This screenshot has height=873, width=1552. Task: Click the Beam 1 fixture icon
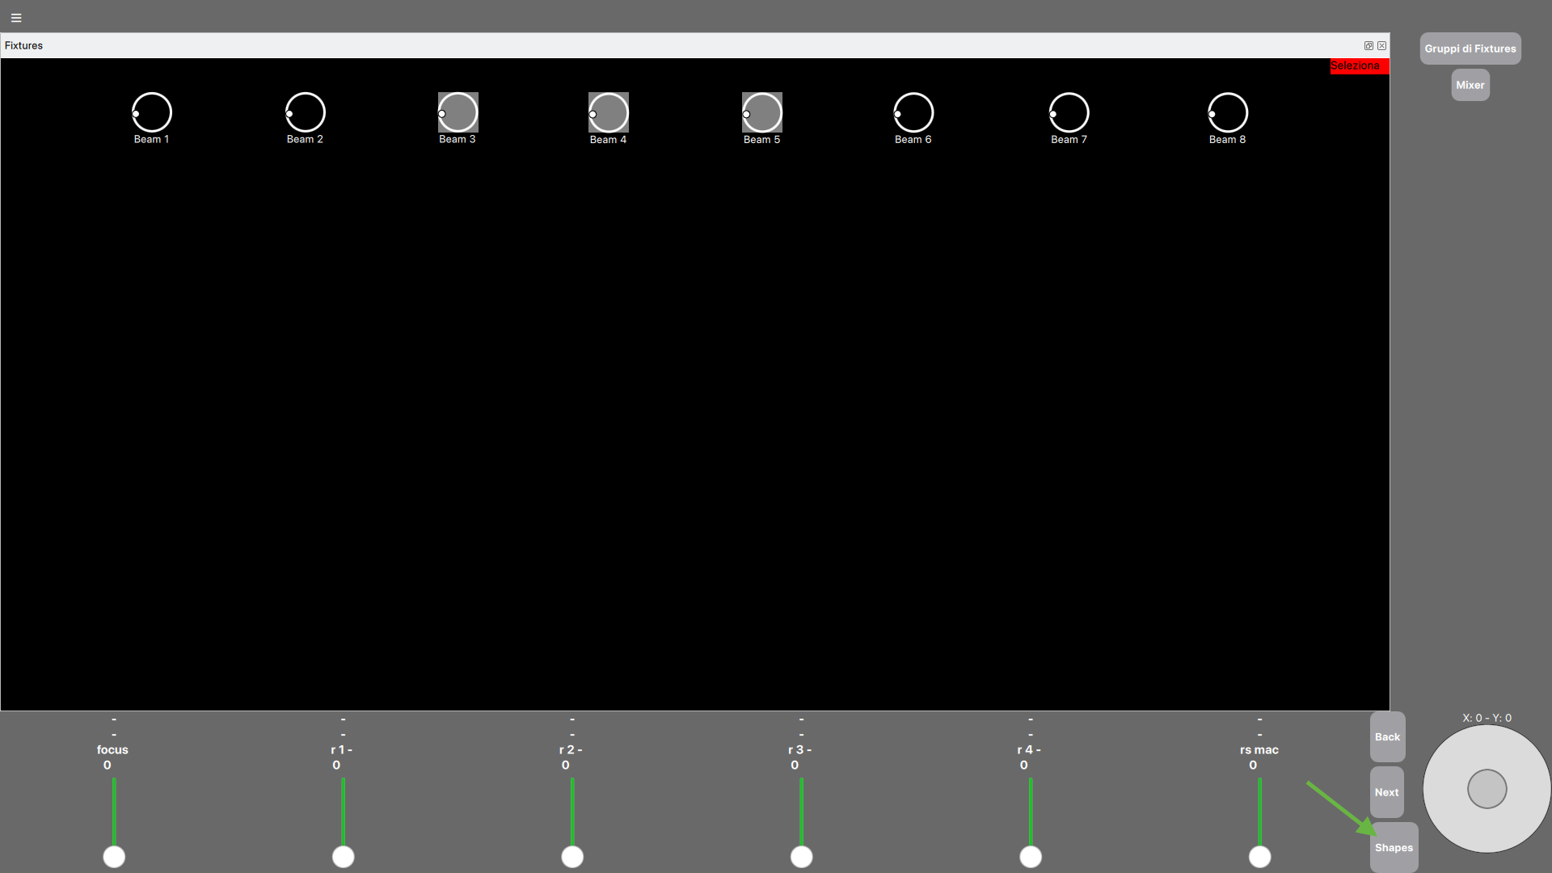[151, 112]
